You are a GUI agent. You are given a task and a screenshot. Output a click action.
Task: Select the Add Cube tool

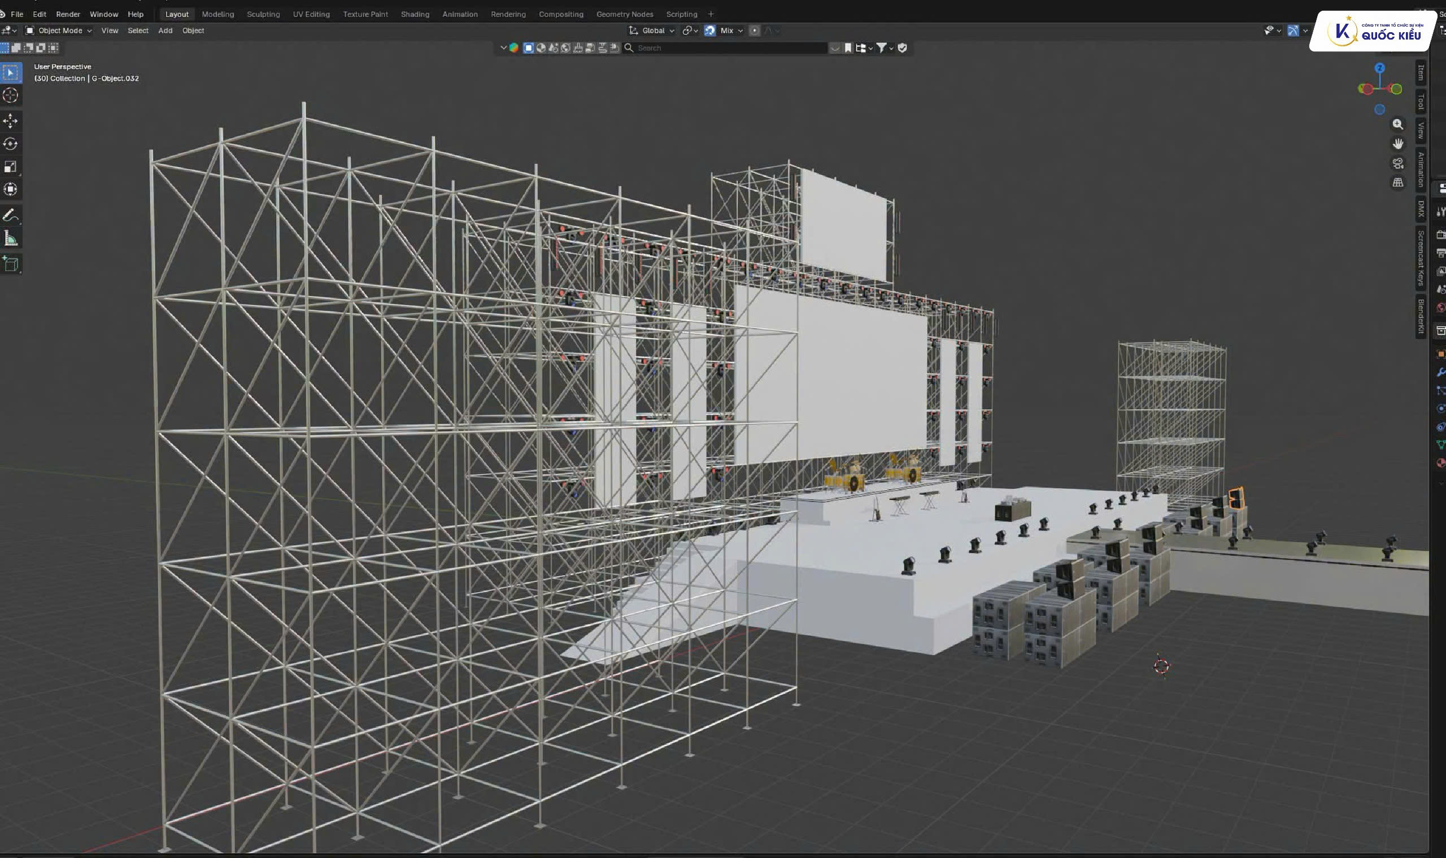click(10, 264)
